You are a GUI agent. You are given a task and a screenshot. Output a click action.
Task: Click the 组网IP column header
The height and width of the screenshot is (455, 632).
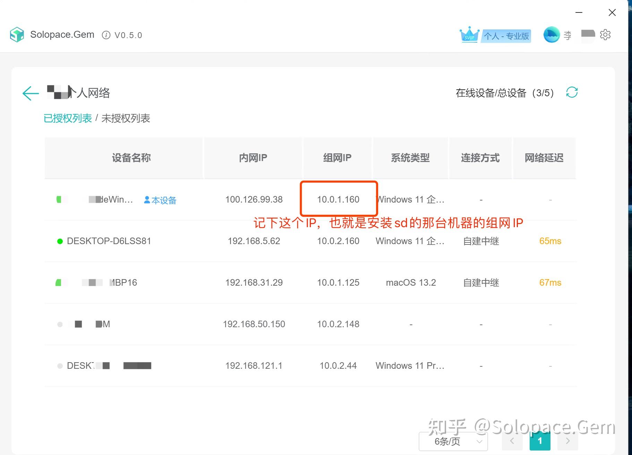click(x=338, y=158)
